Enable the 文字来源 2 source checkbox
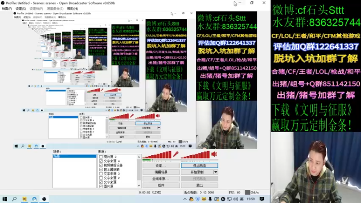This screenshot has height=203, width=361. pyautogui.click(x=101, y=178)
